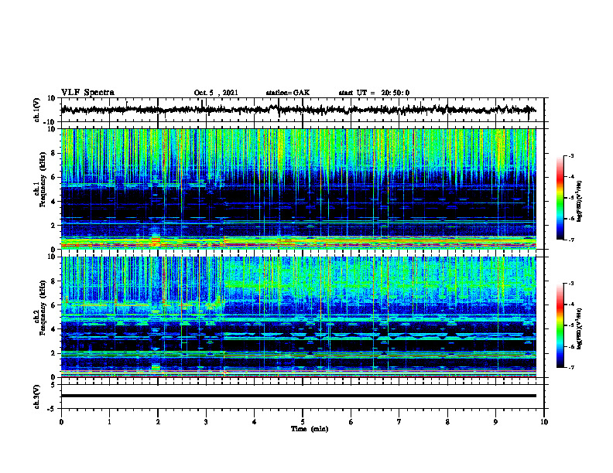Click the "6" tick on the time axis
The height and width of the screenshot is (473, 613).
point(351,422)
